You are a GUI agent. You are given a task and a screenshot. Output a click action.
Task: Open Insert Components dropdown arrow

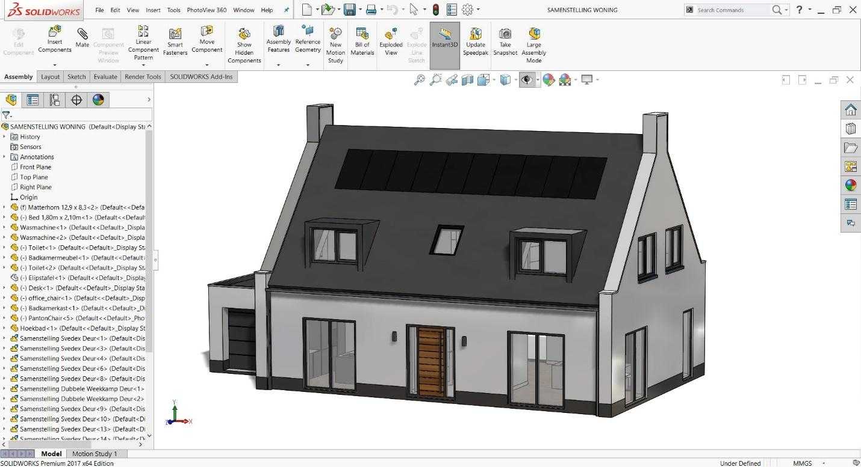(55, 65)
